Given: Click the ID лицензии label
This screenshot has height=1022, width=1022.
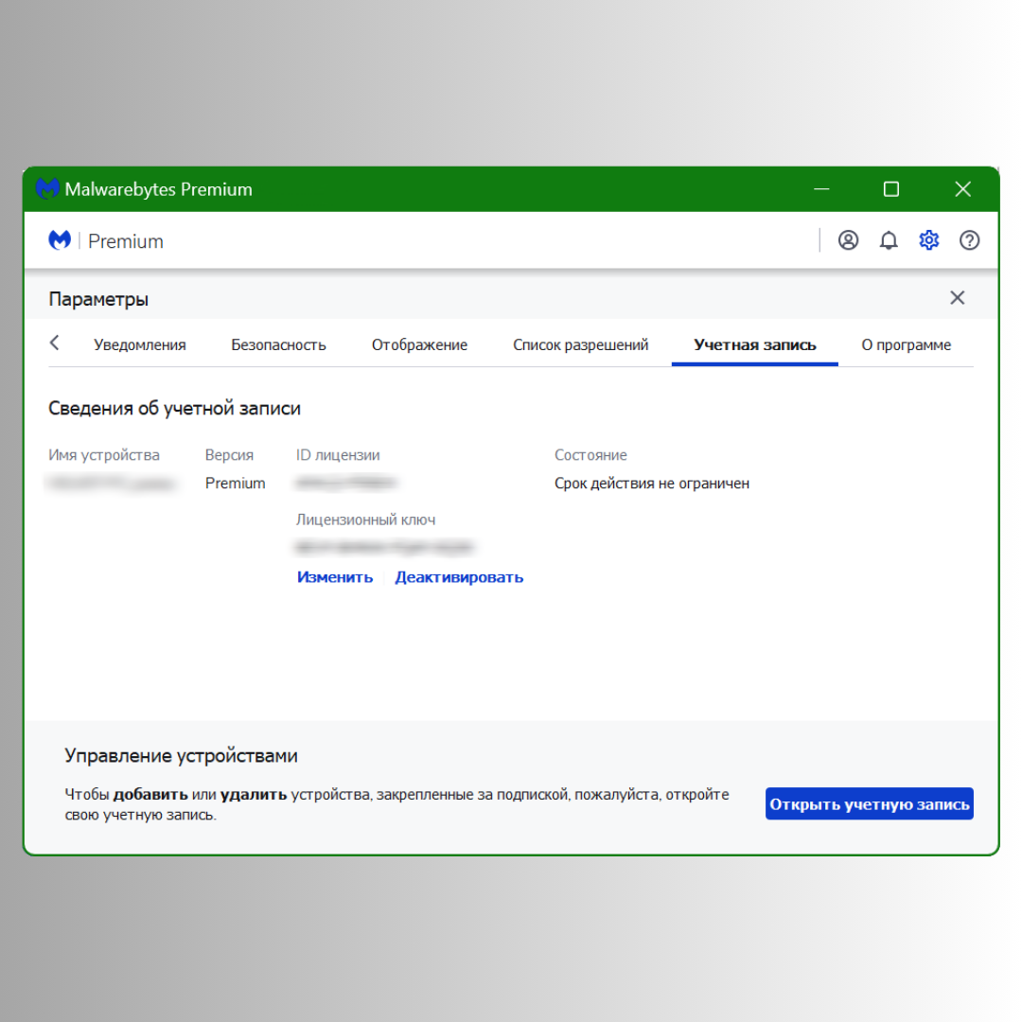Looking at the screenshot, I should [x=338, y=455].
